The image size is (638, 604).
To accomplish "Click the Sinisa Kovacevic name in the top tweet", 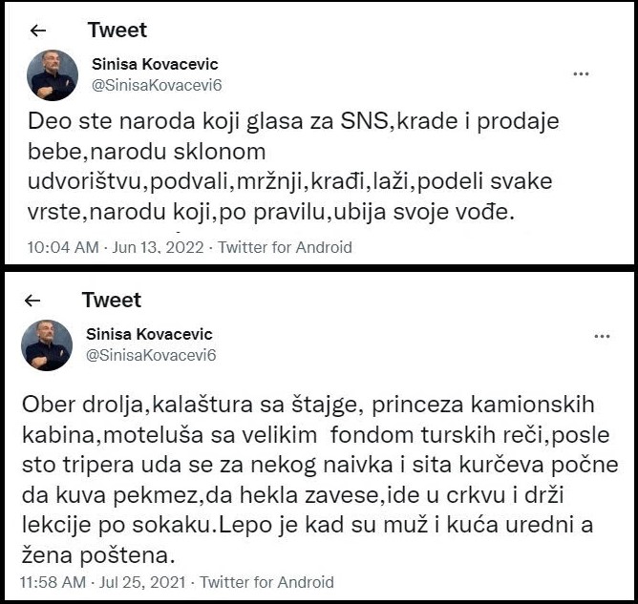I will coord(154,64).
